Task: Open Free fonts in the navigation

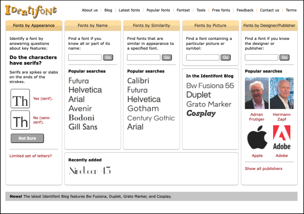Action: tap(221, 10)
